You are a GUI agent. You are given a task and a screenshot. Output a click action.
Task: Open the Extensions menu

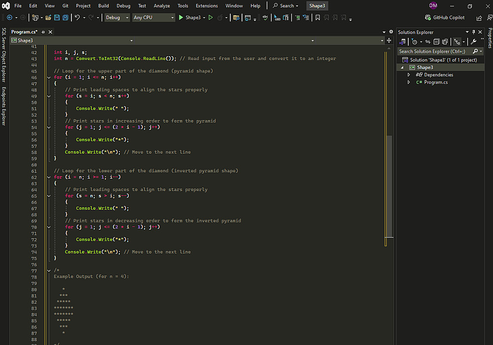[x=207, y=6]
